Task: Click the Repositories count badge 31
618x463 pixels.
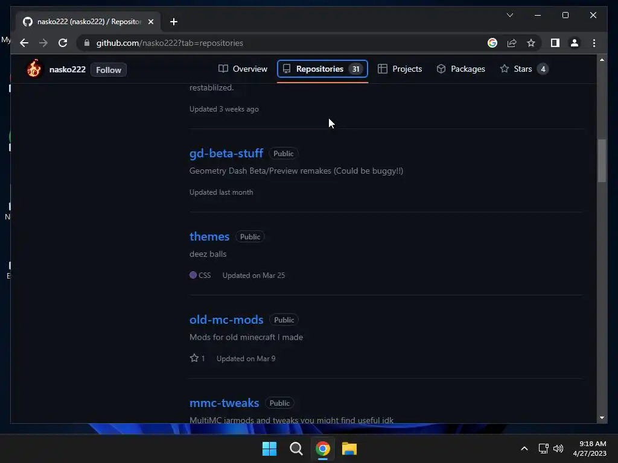Action: coord(355,69)
